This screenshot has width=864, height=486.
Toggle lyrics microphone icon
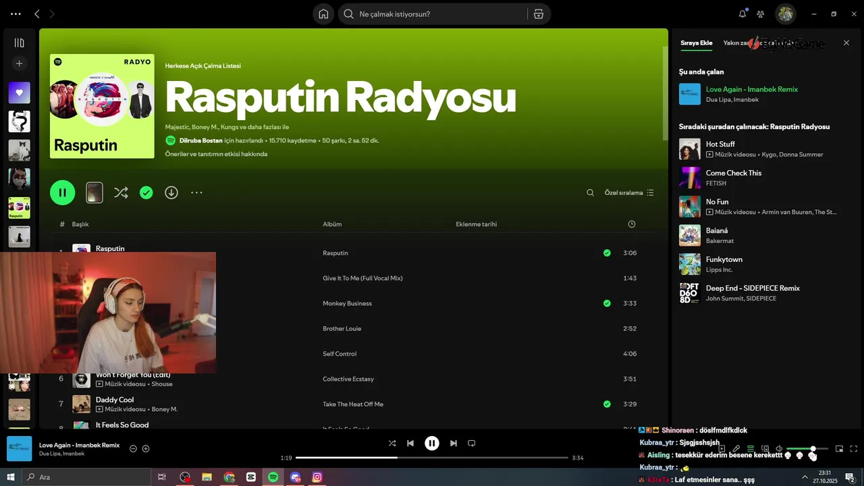[736, 449]
